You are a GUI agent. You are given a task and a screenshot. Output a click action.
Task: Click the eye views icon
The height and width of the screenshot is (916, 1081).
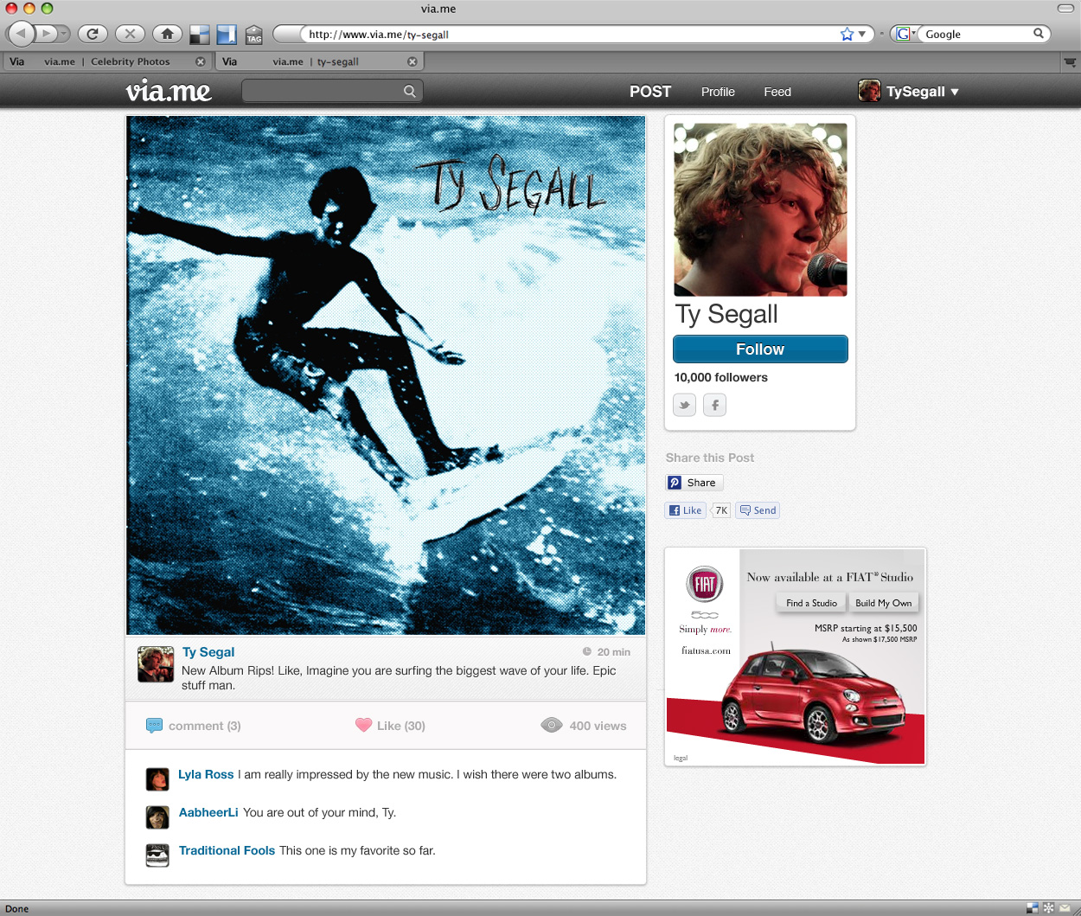coord(551,725)
